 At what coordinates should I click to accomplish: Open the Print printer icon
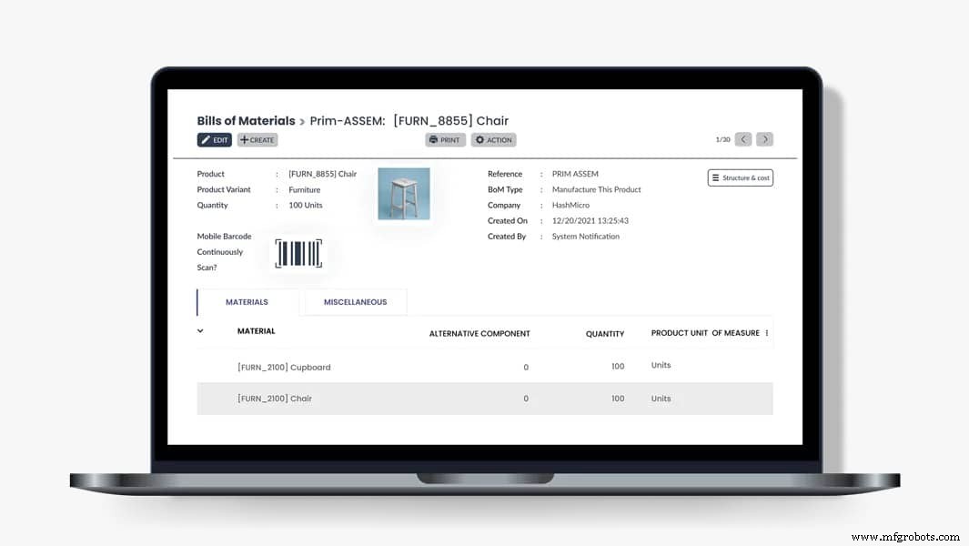pos(435,139)
